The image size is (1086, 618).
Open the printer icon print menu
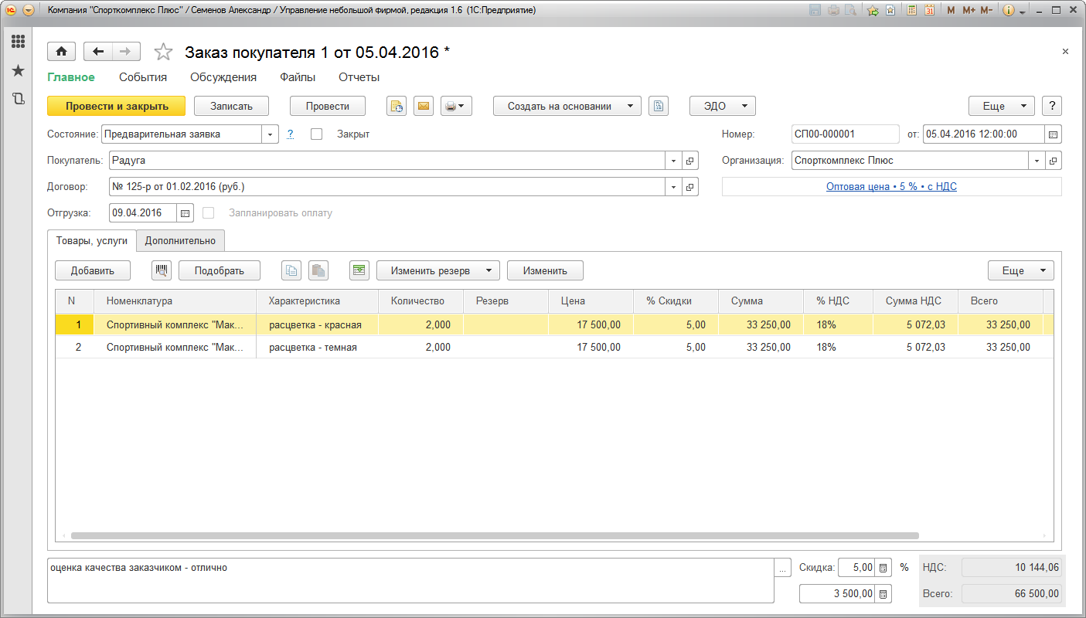click(x=456, y=107)
